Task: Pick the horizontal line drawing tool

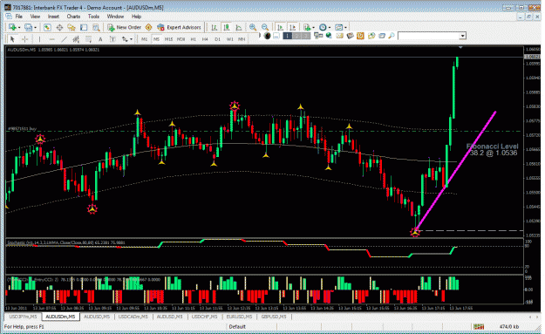Action: point(51,39)
